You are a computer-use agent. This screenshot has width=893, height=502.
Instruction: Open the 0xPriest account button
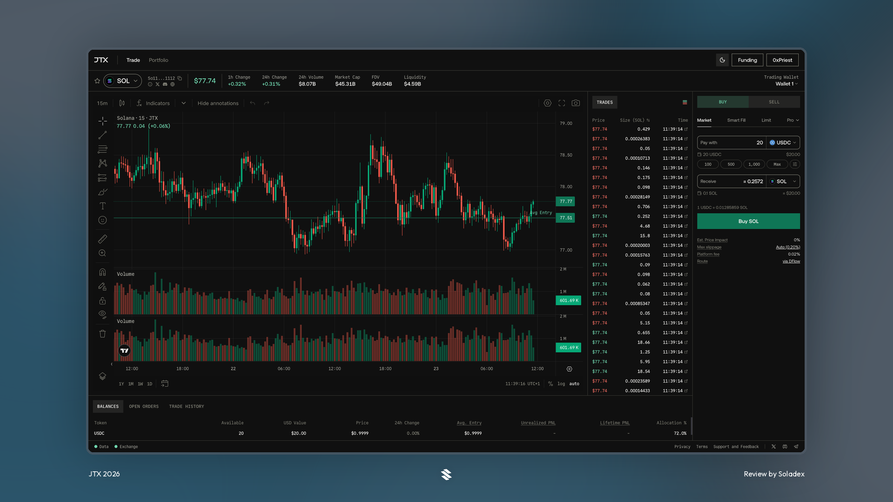(x=782, y=60)
